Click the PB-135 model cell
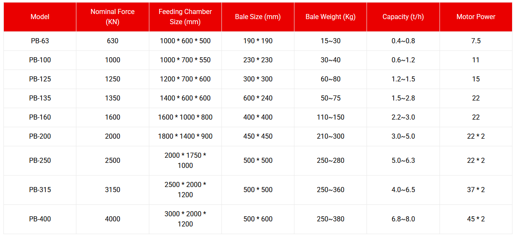The width and height of the screenshot is (518, 243). point(40,98)
